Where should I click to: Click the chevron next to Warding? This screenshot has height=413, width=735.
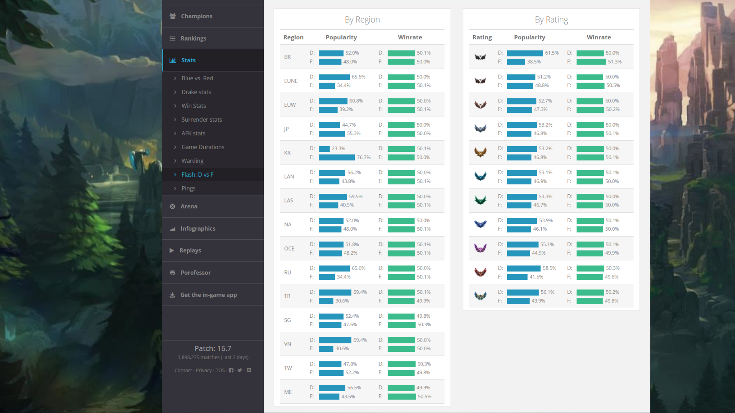tap(175, 161)
